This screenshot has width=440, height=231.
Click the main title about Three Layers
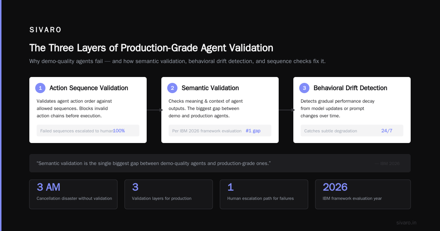point(151,48)
